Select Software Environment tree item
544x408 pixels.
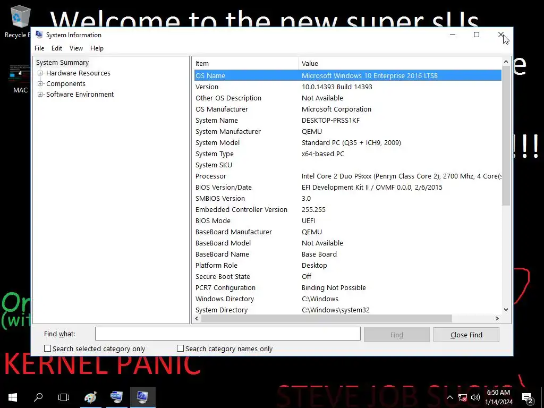click(80, 95)
